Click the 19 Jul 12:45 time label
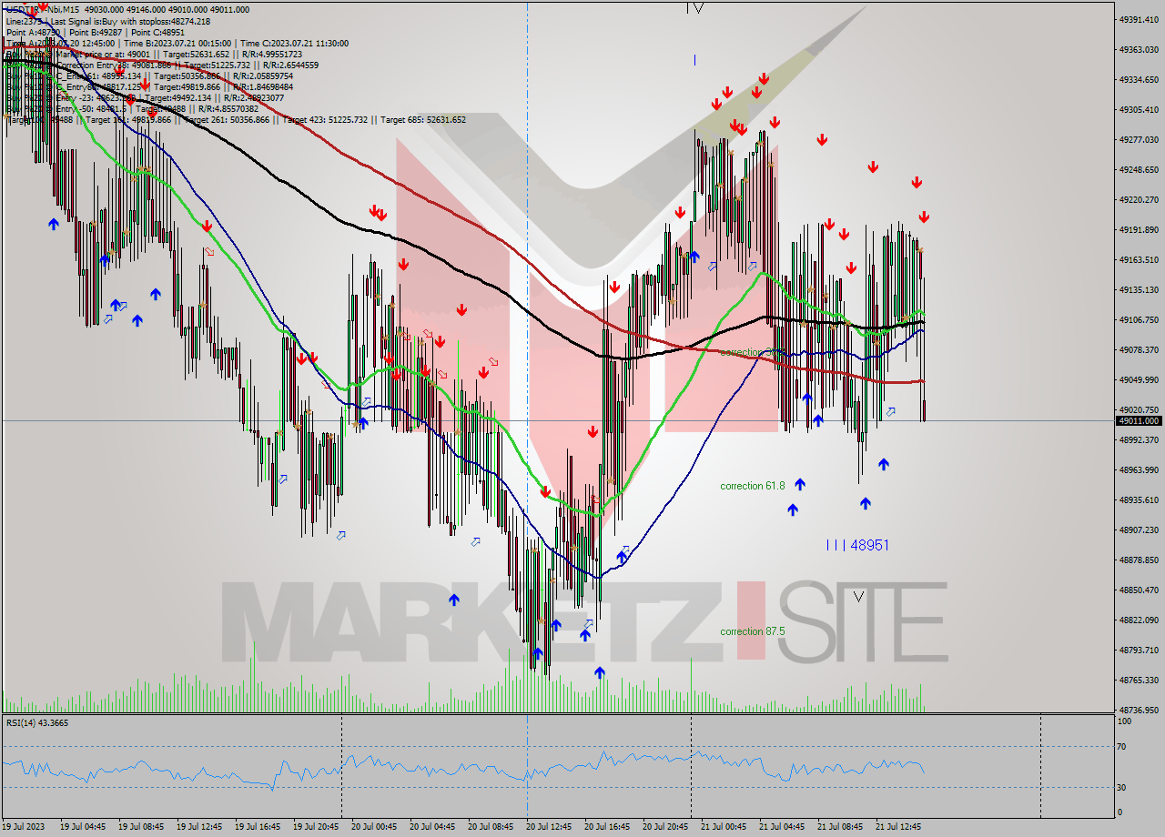The height and width of the screenshot is (837, 1165). [x=199, y=827]
